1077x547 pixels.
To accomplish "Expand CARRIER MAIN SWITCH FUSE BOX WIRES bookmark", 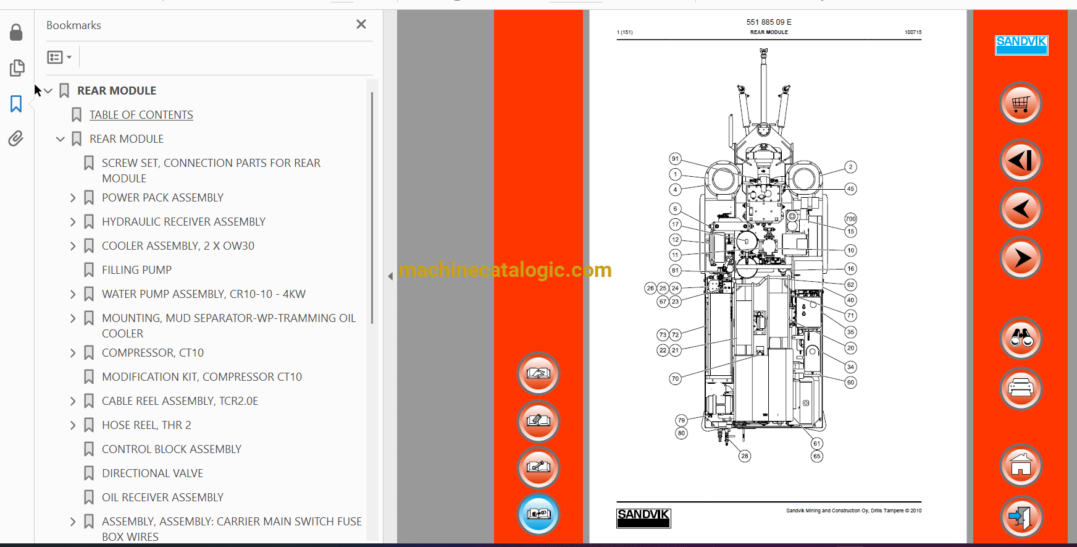I will pyautogui.click(x=73, y=522).
